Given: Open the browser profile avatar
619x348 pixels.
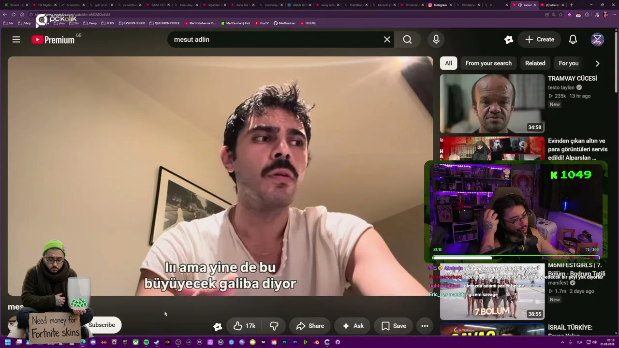Looking at the screenshot, I should pos(605,14).
